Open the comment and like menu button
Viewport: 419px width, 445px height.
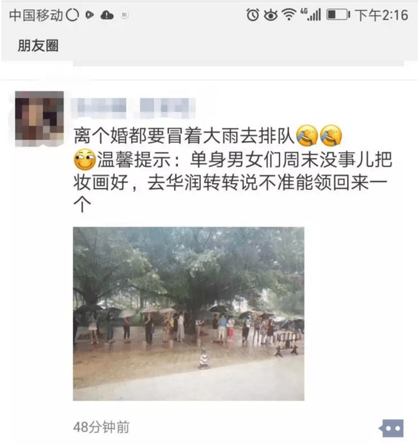point(392,428)
